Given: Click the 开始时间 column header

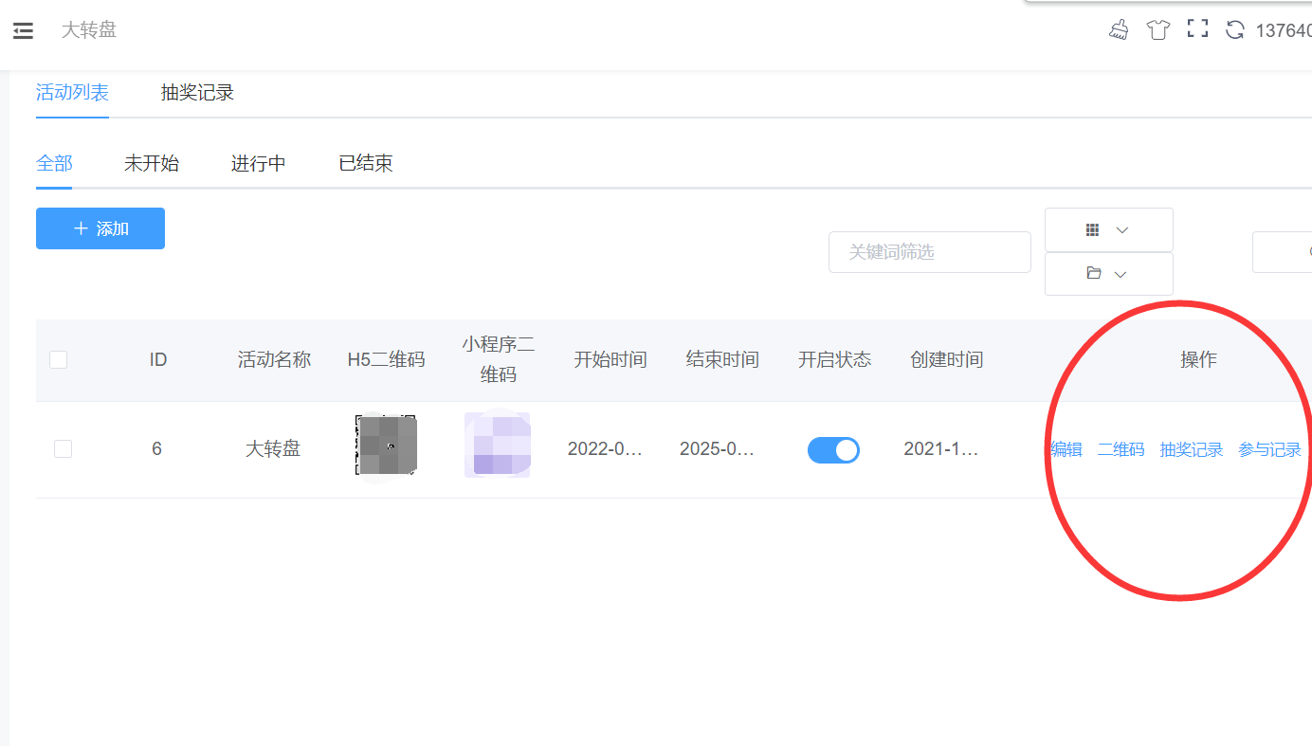Looking at the screenshot, I should (610, 359).
